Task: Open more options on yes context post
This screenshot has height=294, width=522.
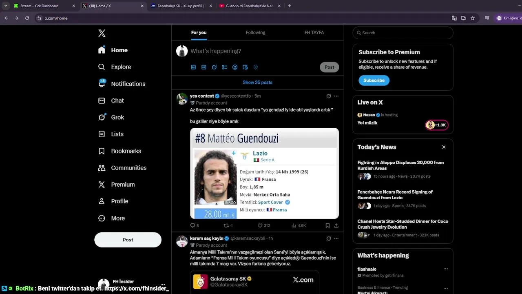Action: [x=336, y=96]
